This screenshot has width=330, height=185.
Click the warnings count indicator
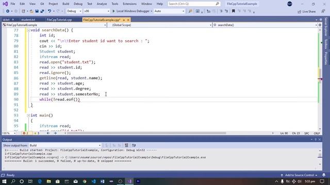37,133
